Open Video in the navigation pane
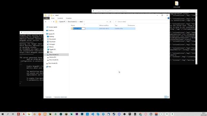 (x=51, y=52)
